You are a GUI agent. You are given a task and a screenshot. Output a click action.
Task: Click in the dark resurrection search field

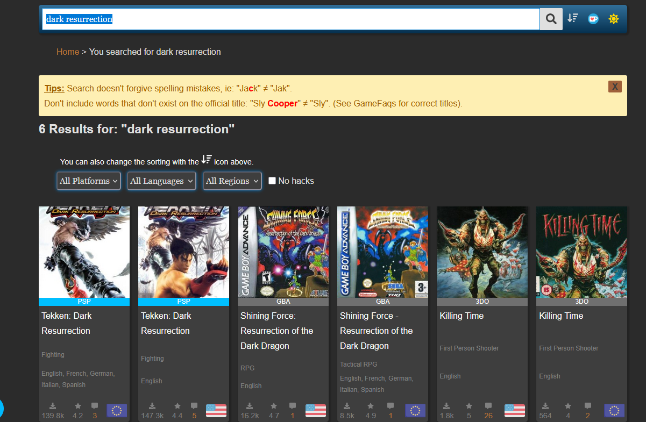coord(291,19)
